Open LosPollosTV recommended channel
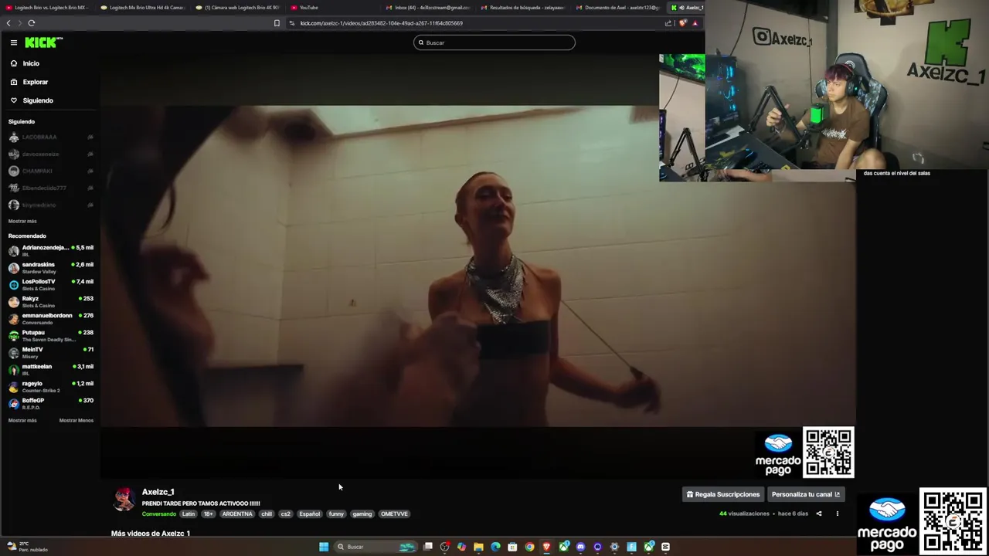Screen dimensions: 989x556 (x=49, y=284)
